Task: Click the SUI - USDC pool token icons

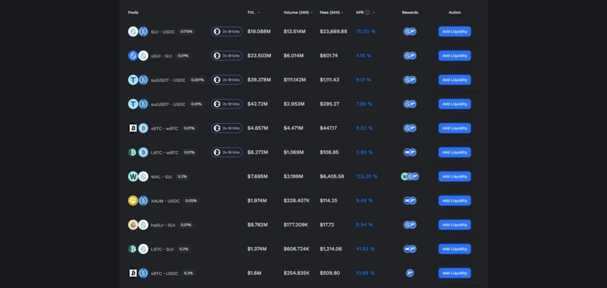Action: coord(138,31)
